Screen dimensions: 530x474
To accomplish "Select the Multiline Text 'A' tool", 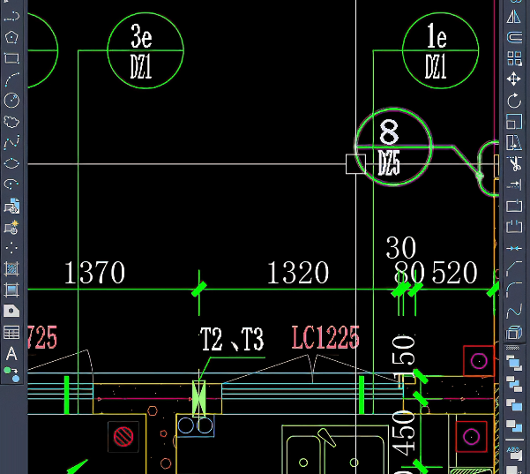I will [x=11, y=354].
